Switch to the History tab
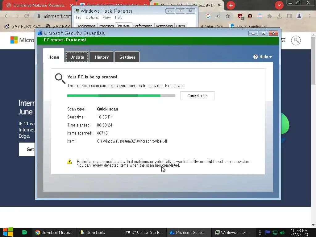Screen dimensions: 316x237 102,57
